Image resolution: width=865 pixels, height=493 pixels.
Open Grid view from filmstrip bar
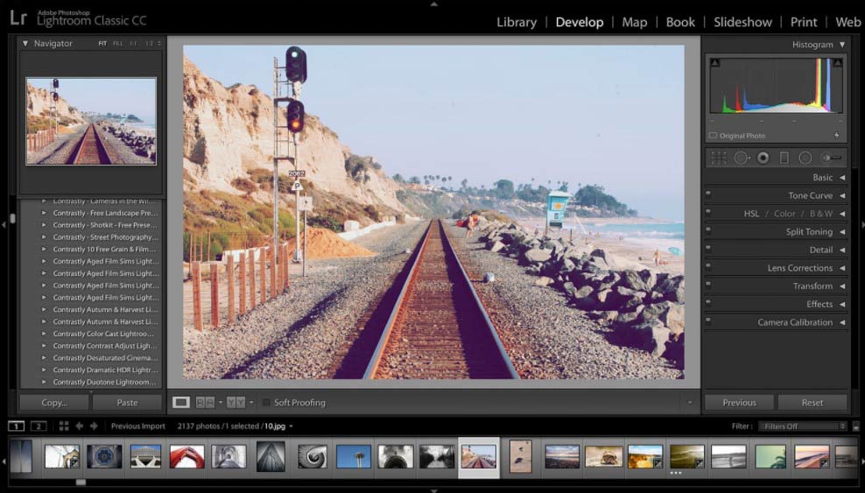pos(64,426)
